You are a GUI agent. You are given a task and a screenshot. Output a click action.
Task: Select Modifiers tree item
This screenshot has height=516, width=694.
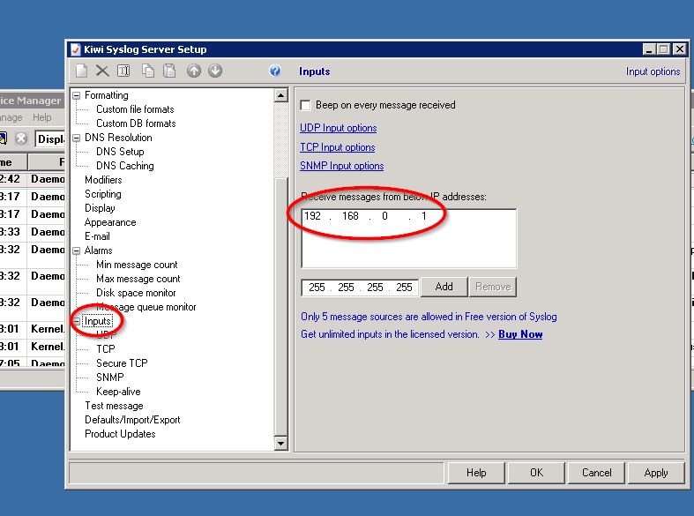tap(103, 180)
